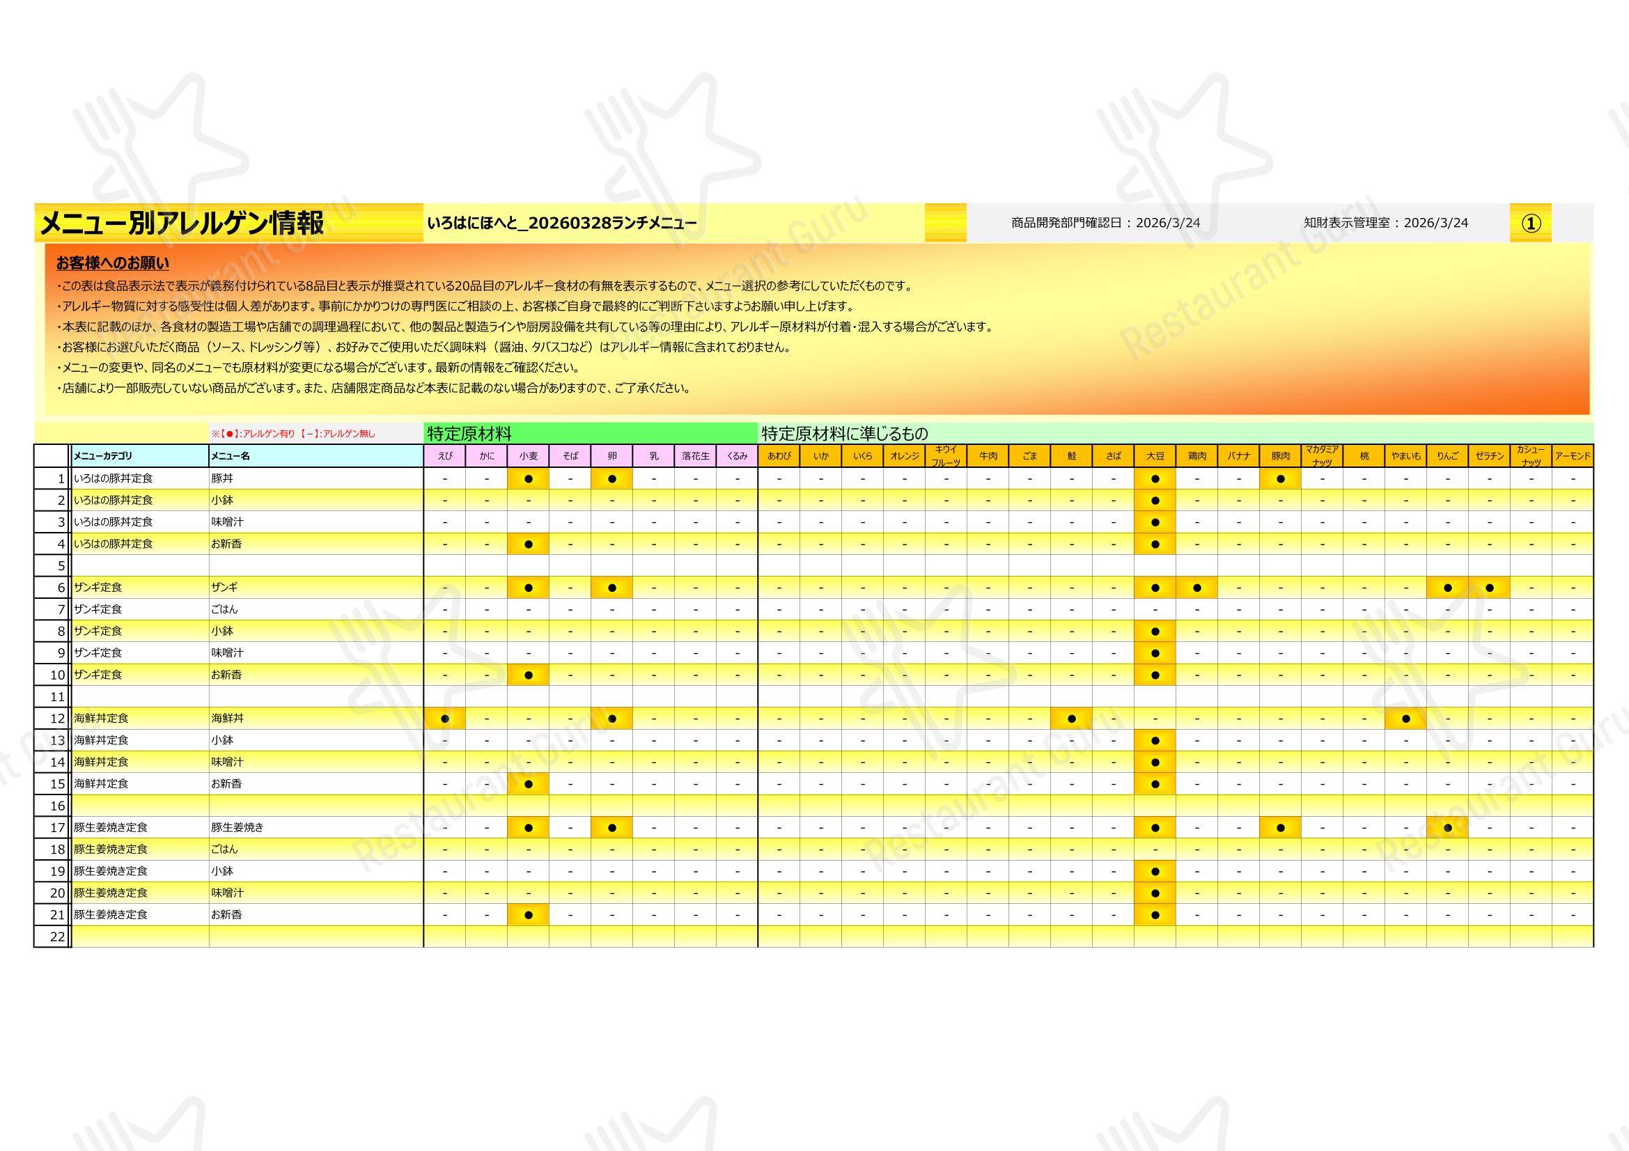Click the 商品開発部門確認日：2026/3/24 text
Screen dimensions: 1629x1151
(x=1105, y=223)
